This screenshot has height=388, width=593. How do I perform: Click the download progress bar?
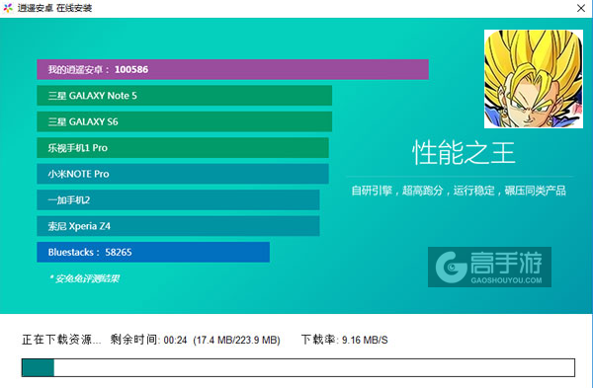(x=298, y=367)
